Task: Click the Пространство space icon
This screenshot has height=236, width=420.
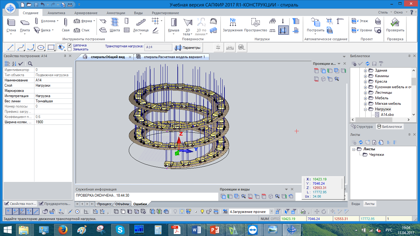Action: click(255, 25)
